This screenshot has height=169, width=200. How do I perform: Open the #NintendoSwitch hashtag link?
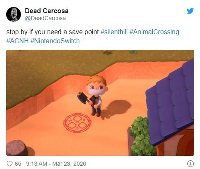(55, 41)
